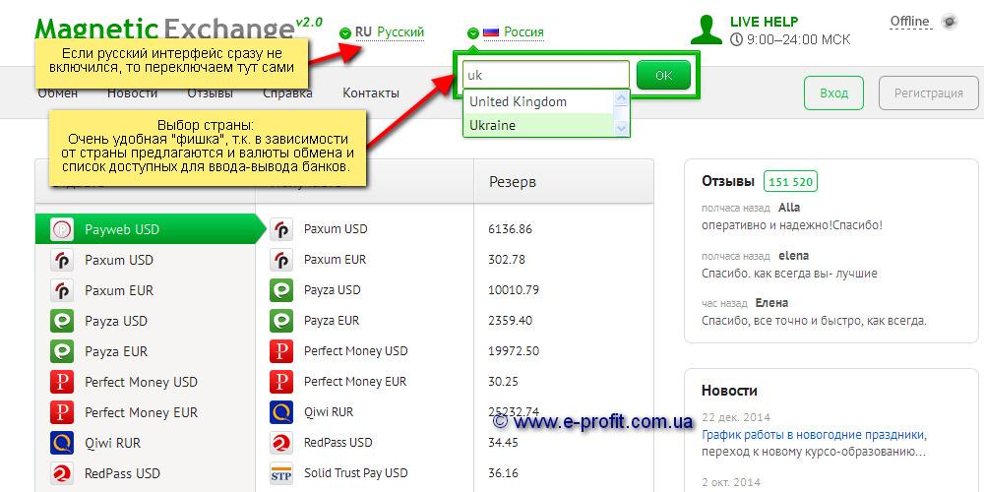Open the RU Русский language selector
Image resolution: width=984 pixels, height=492 pixels.
coord(389,32)
